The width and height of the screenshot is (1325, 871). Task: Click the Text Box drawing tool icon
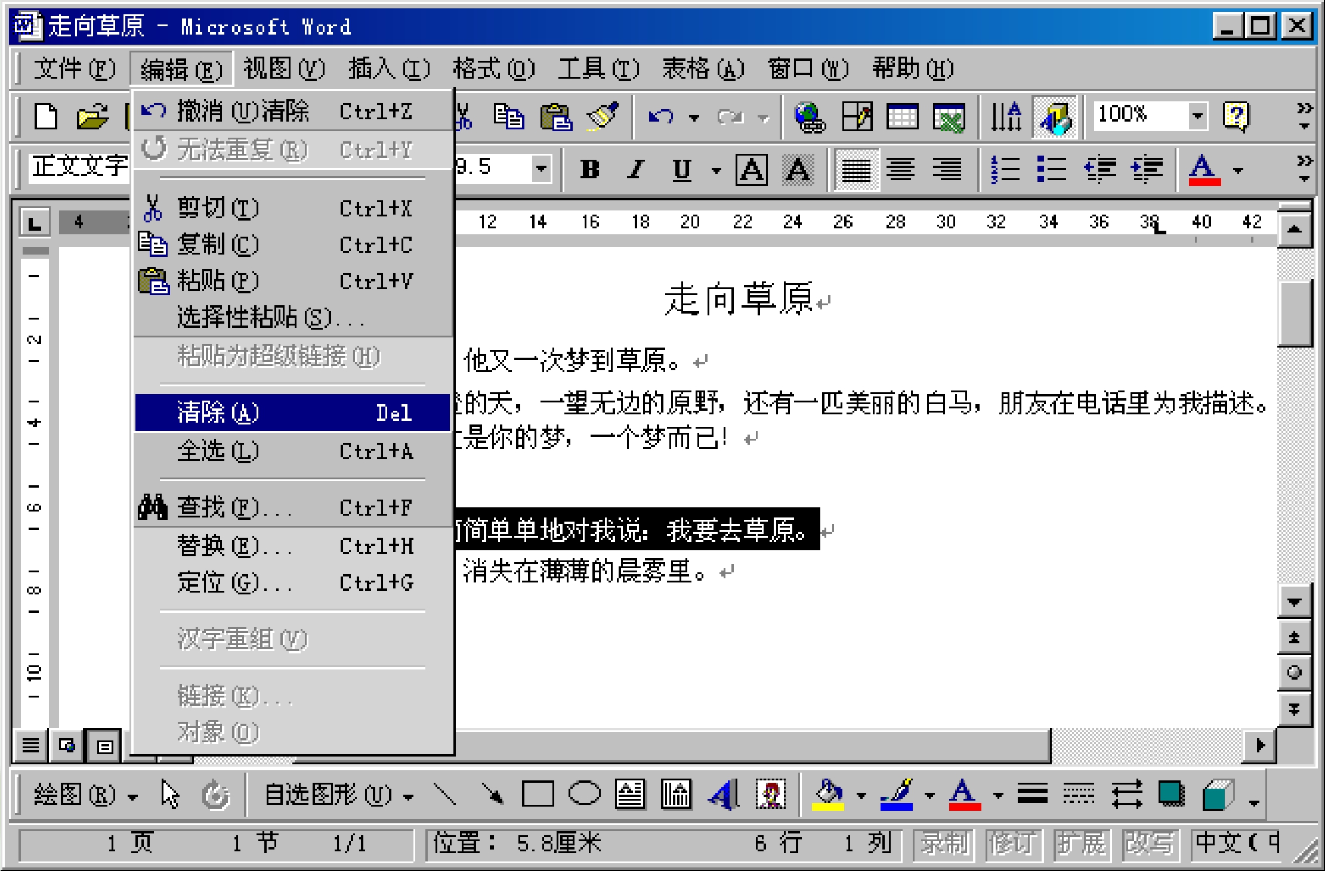[630, 795]
